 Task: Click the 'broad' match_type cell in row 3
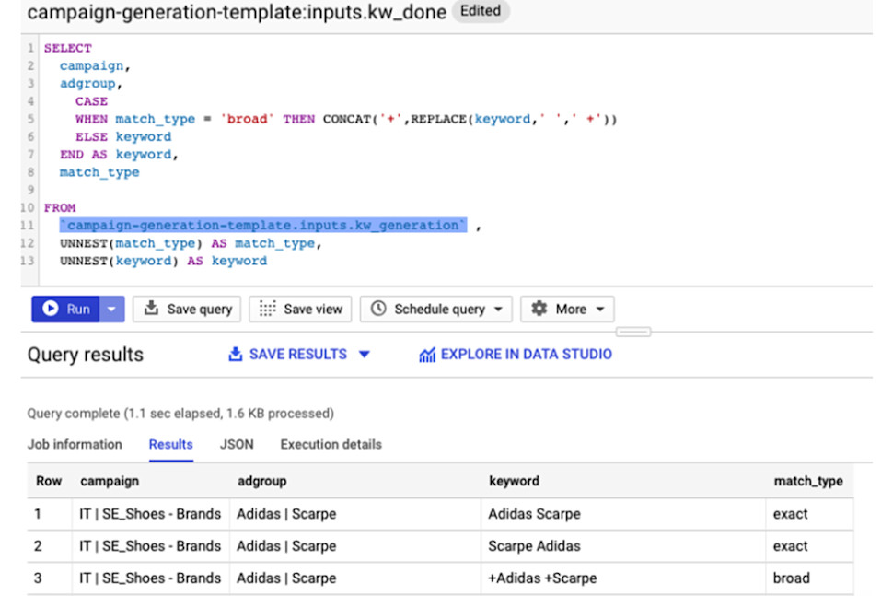click(x=809, y=578)
